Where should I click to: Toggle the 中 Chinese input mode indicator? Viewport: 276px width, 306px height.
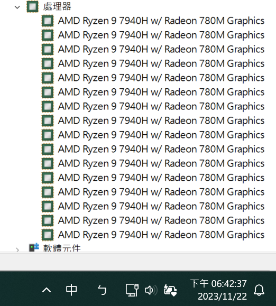(x=71, y=290)
